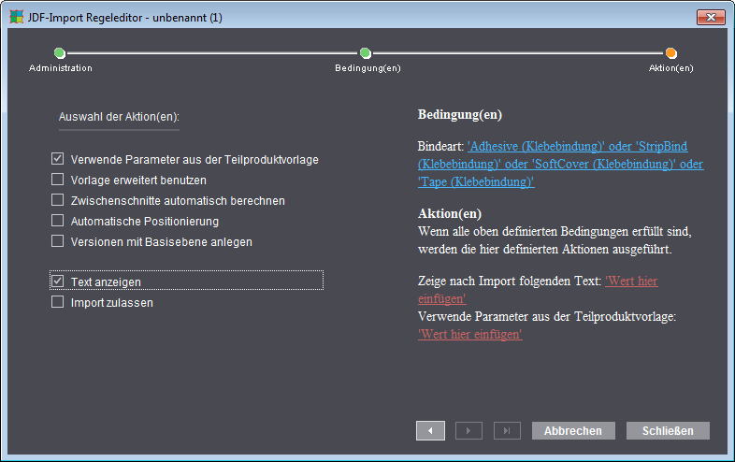Uncheck 'Verwende Parameter aus der Teilproduktvorlage'
Image resolution: width=735 pixels, height=462 pixels.
(58, 160)
